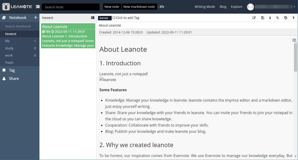Click the '2. Why we created leanote' heading
This screenshot has width=298, height=160.
(x=136, y=145)
